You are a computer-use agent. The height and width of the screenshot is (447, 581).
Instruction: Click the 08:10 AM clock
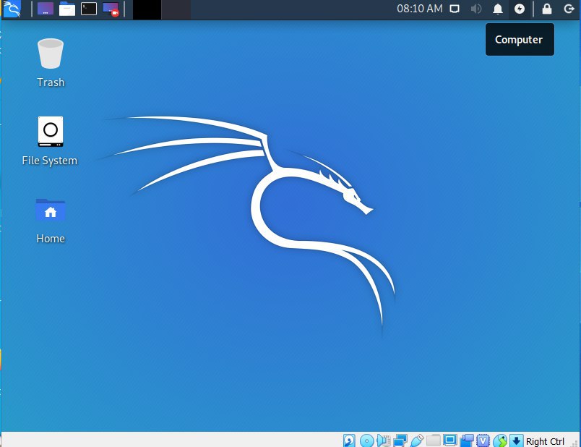click(x=419, y=9)
